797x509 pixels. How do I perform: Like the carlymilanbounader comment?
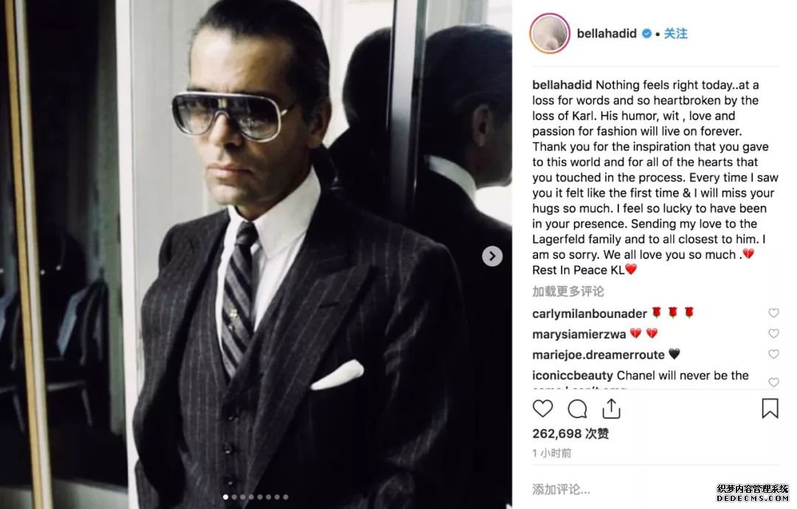click(x=773, y=313)
